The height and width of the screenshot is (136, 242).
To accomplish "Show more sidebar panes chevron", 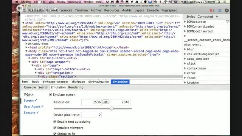I will [x=217, y=17].
